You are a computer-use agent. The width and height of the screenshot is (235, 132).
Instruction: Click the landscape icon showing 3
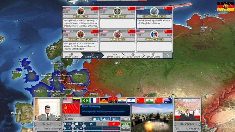tap(106, 119)
